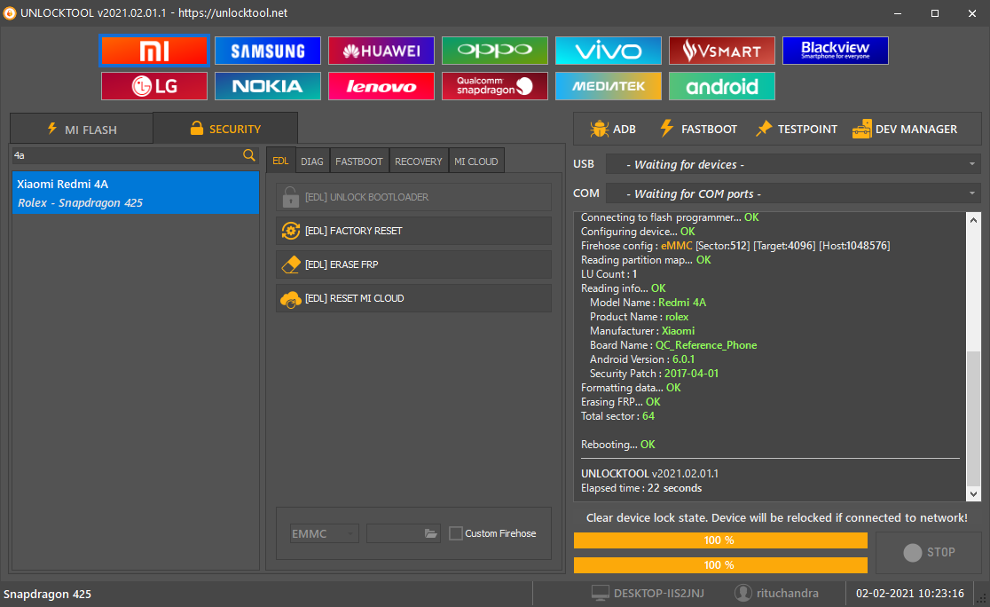This screenshot has width=990, height=607.
Task: Open the EMMC storage type dropdown
Action: tap(324, 533)
